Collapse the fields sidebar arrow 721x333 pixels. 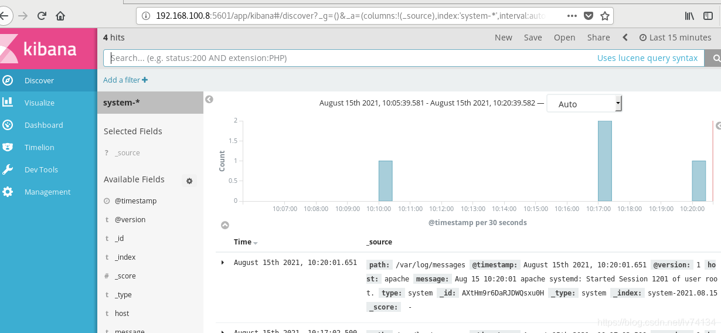[x=209, y=100]
